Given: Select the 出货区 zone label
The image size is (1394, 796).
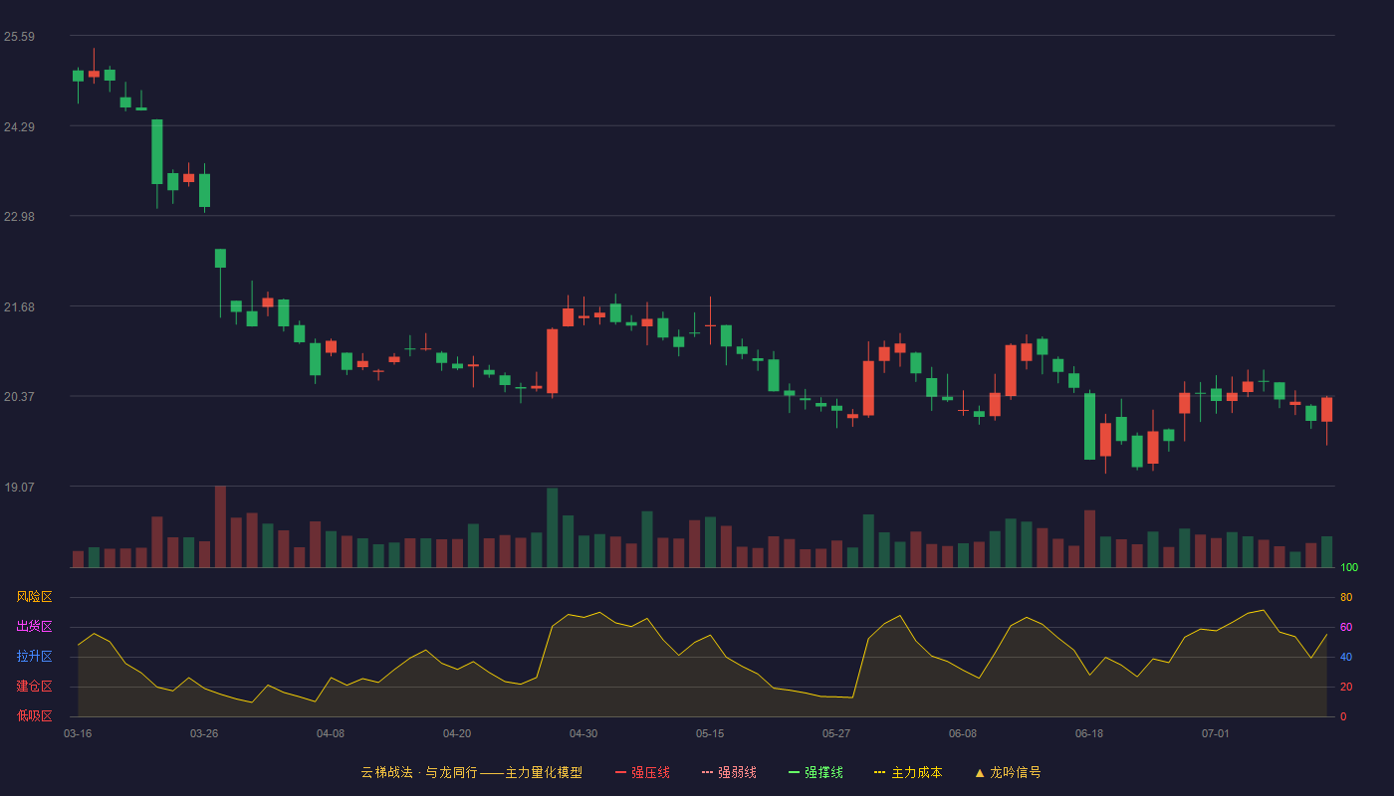Looking at the screenshot, I should [34, 627].
